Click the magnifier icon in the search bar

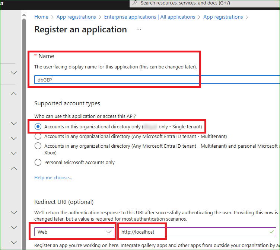pos(135,3)
